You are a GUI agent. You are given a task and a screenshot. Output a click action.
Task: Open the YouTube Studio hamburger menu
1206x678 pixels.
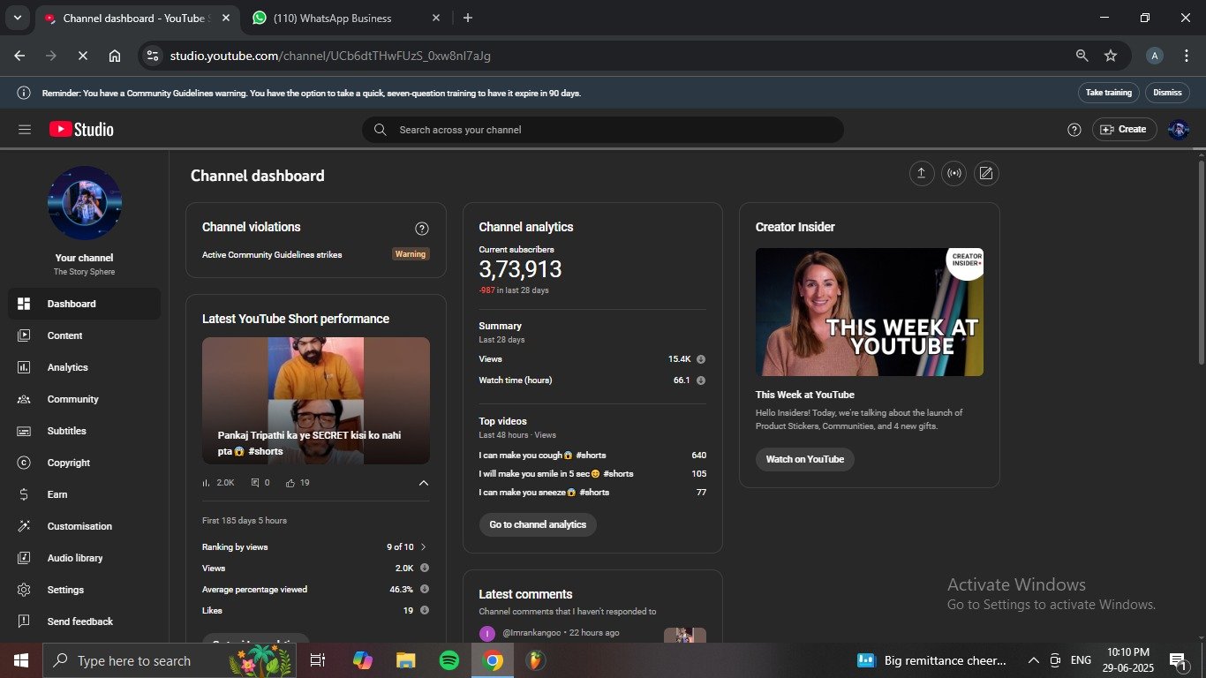tap(25, 129)
